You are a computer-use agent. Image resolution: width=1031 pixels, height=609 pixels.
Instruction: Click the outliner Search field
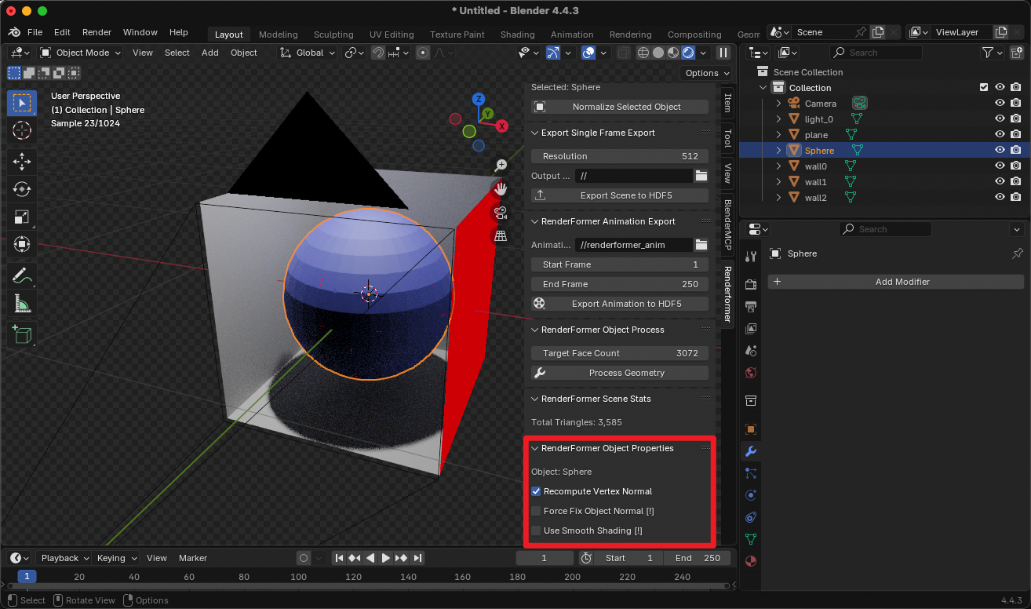click(876, 53)
